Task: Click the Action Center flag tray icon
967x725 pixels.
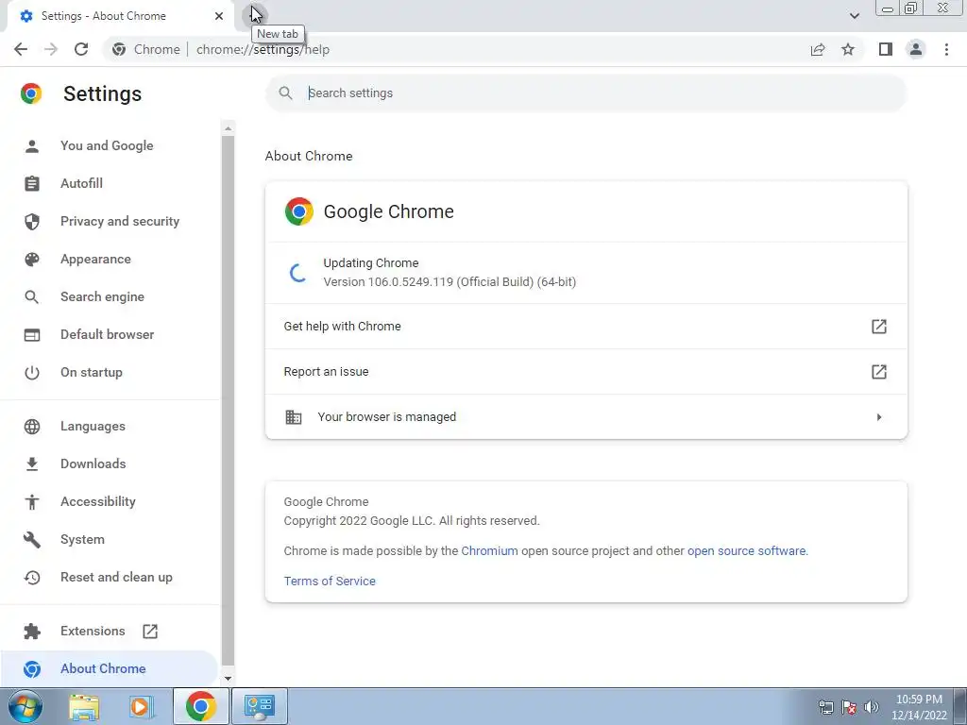Action: (849, 707)
